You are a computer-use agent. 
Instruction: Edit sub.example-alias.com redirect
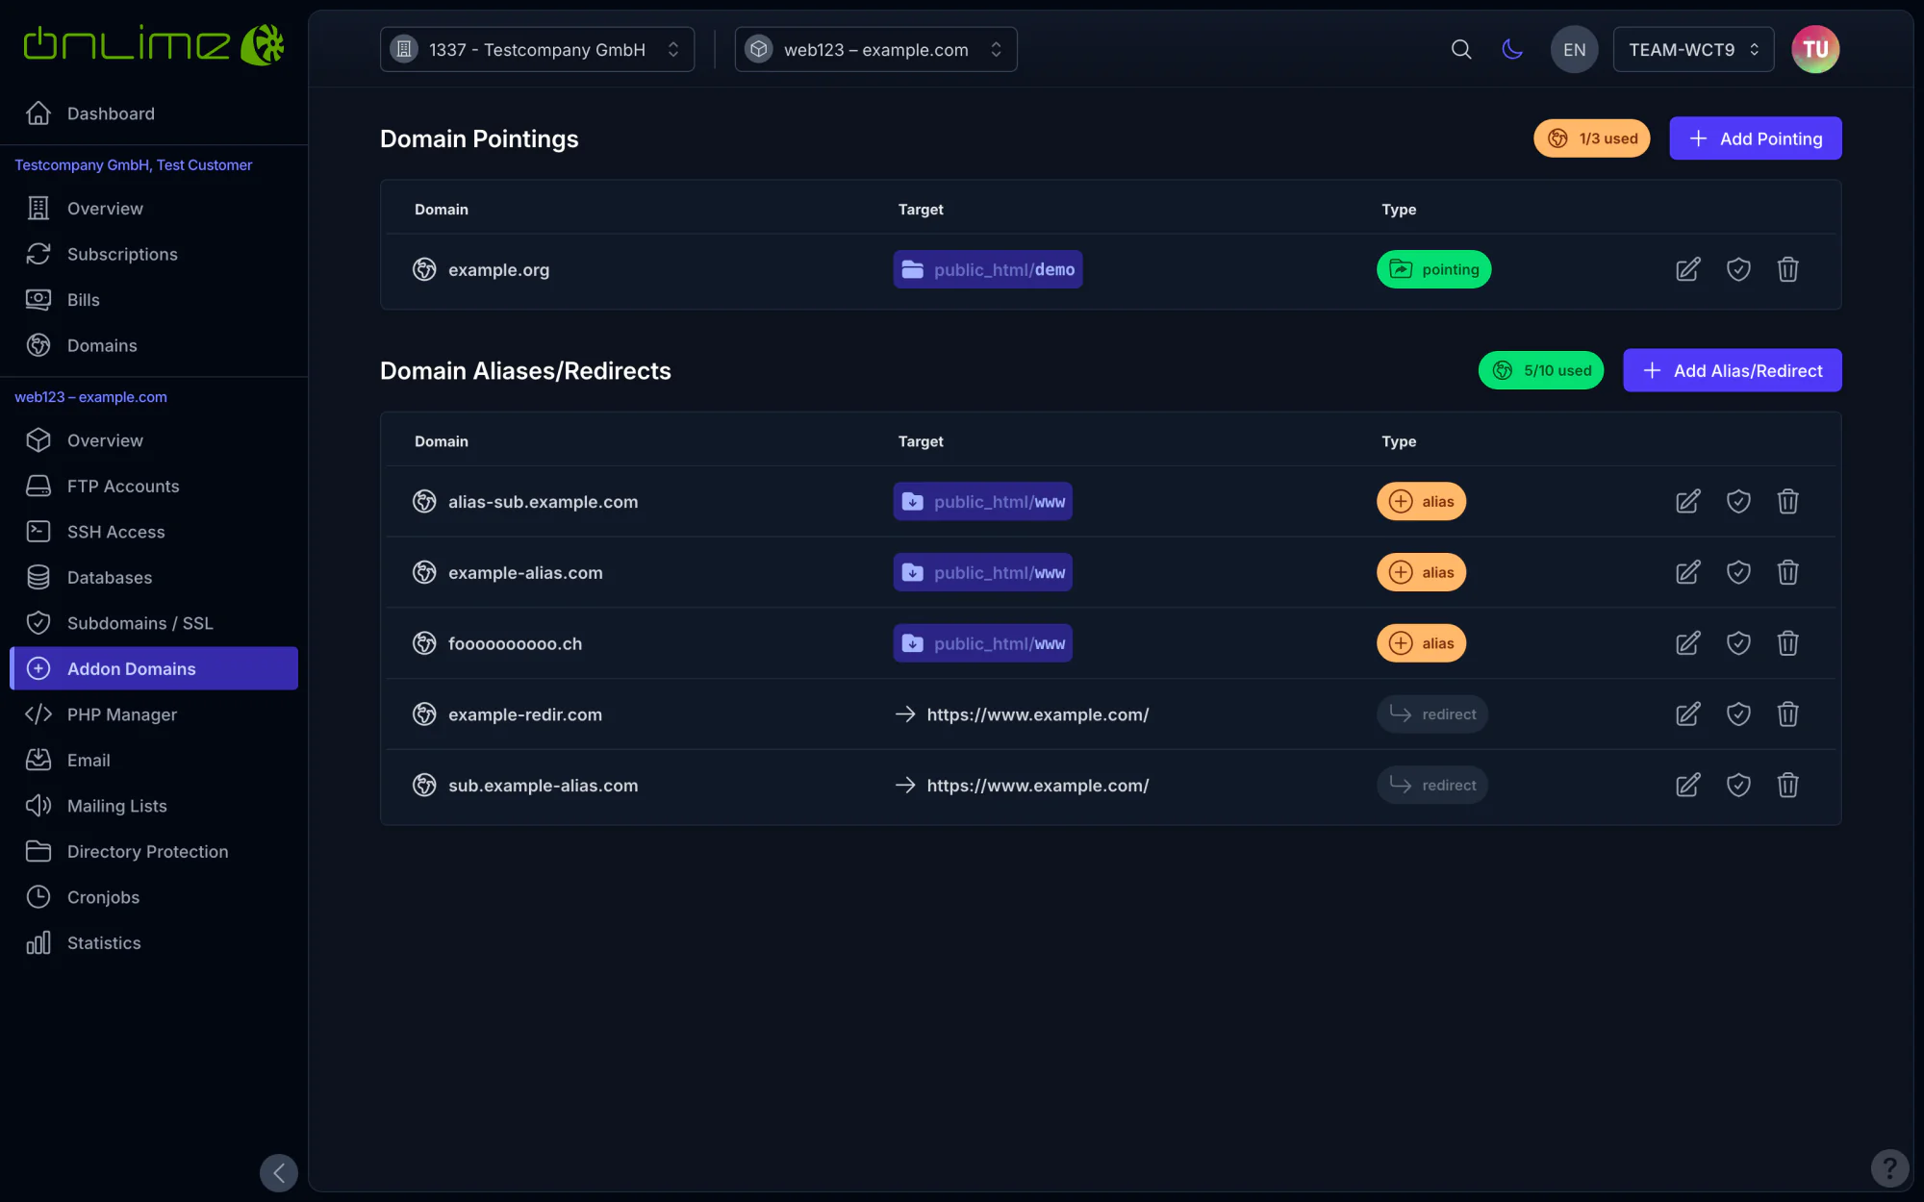click(x=1688, y=786)
